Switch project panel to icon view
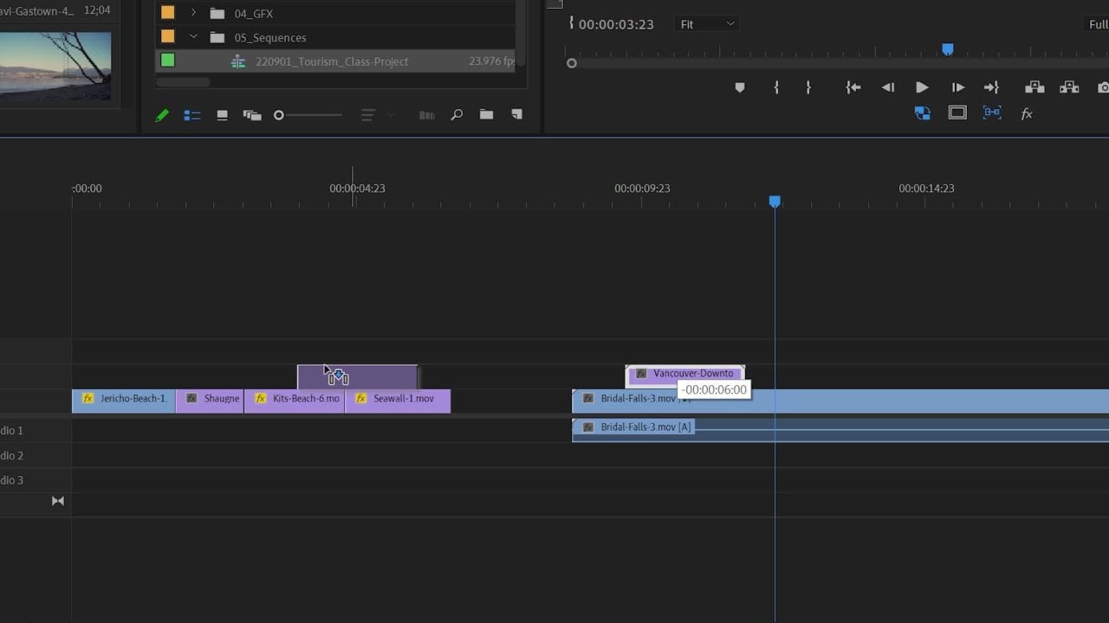1109x623 pixels. point(222,115)
